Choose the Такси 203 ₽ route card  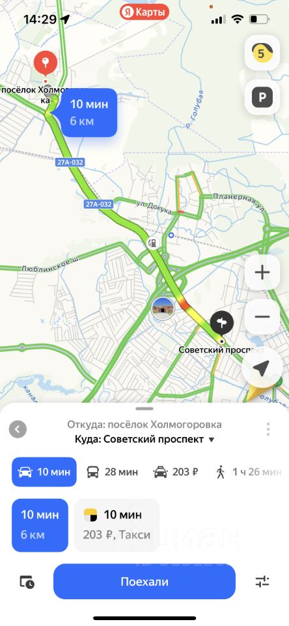pos(117,525)
